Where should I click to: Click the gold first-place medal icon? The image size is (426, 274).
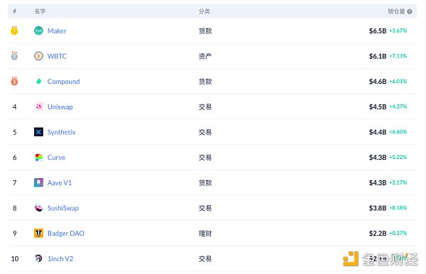(x=14, y=31)
